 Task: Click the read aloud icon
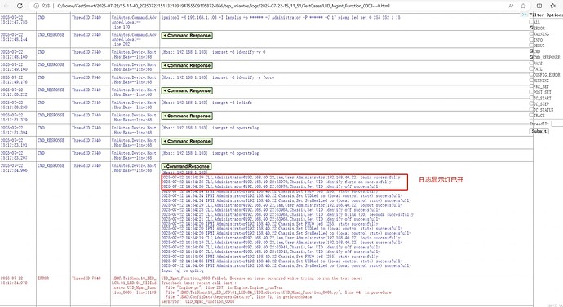click(511, 6)
